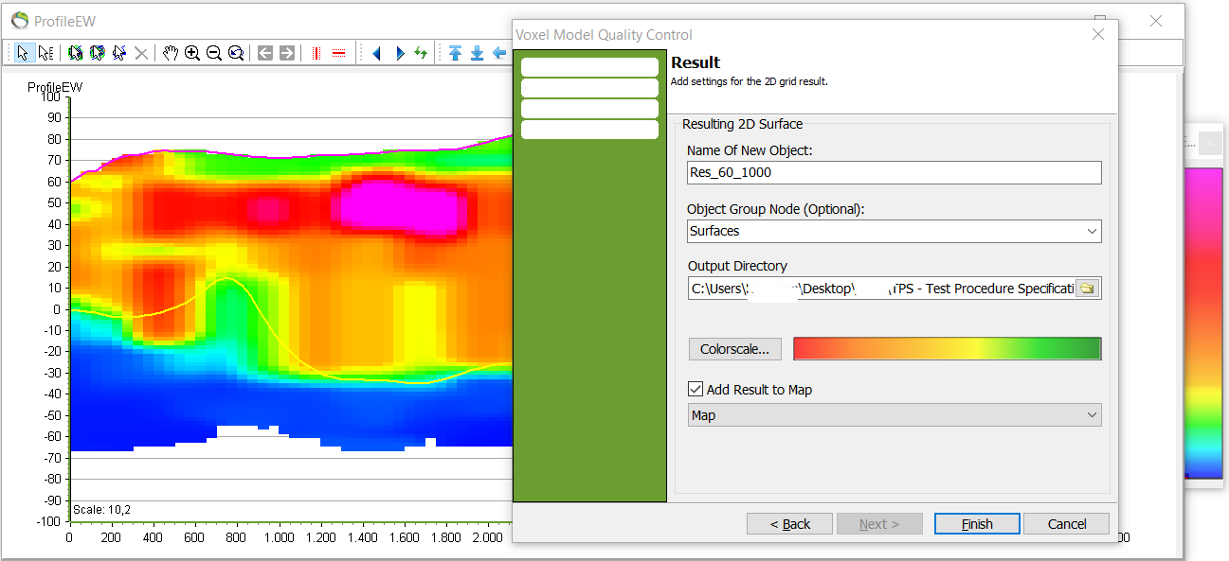Go back to the previous wizard step
This screenshot has width=1229, height=561.
click(789, 523)
